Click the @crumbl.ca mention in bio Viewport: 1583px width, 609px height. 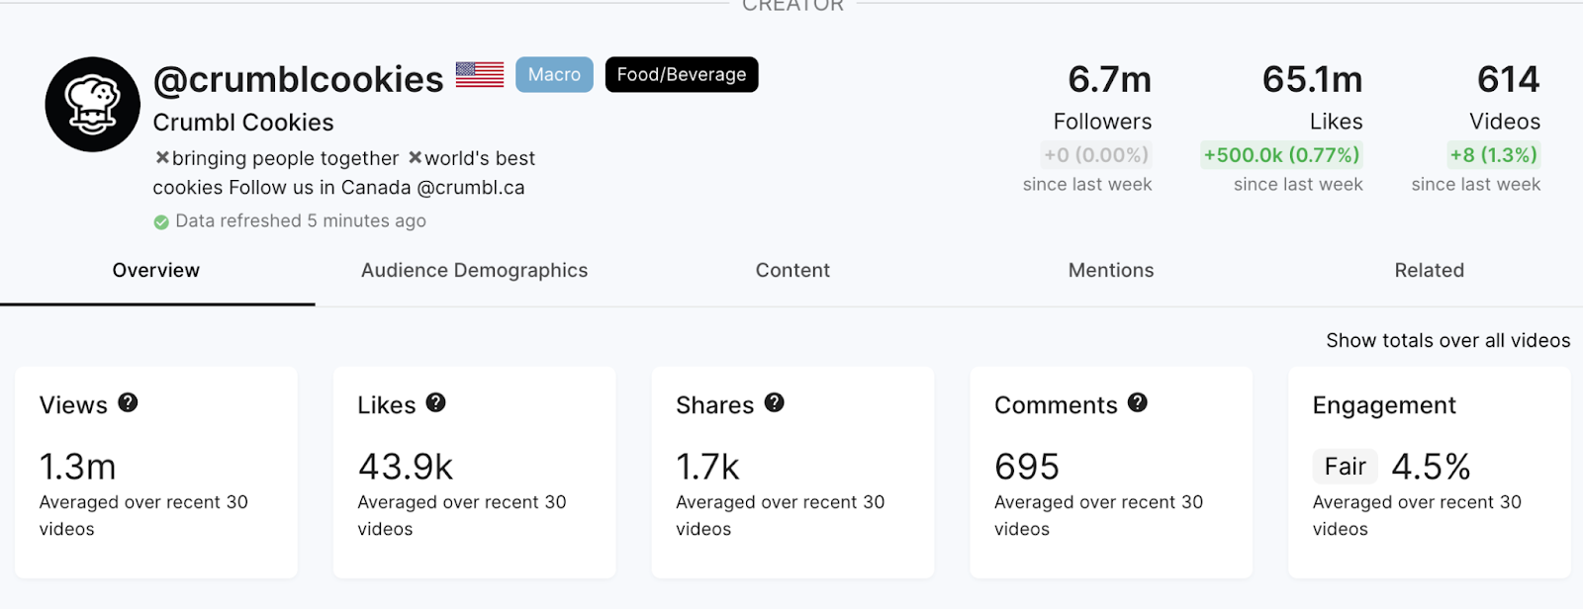coord(471,187)
